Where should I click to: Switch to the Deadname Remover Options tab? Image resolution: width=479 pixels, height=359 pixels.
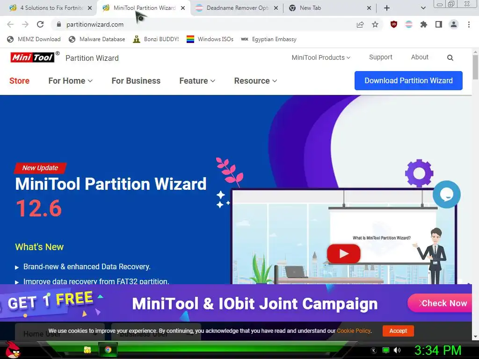(237, 8)
